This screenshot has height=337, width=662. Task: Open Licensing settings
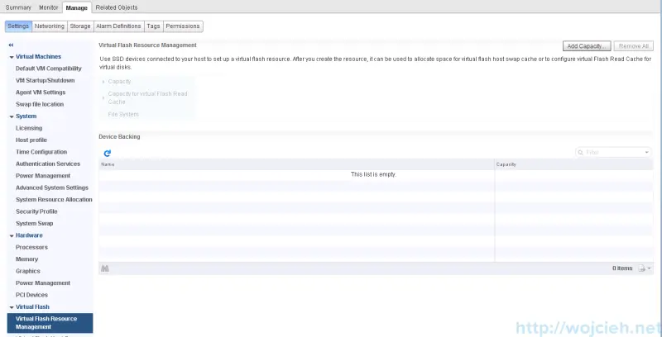[29, 128]
